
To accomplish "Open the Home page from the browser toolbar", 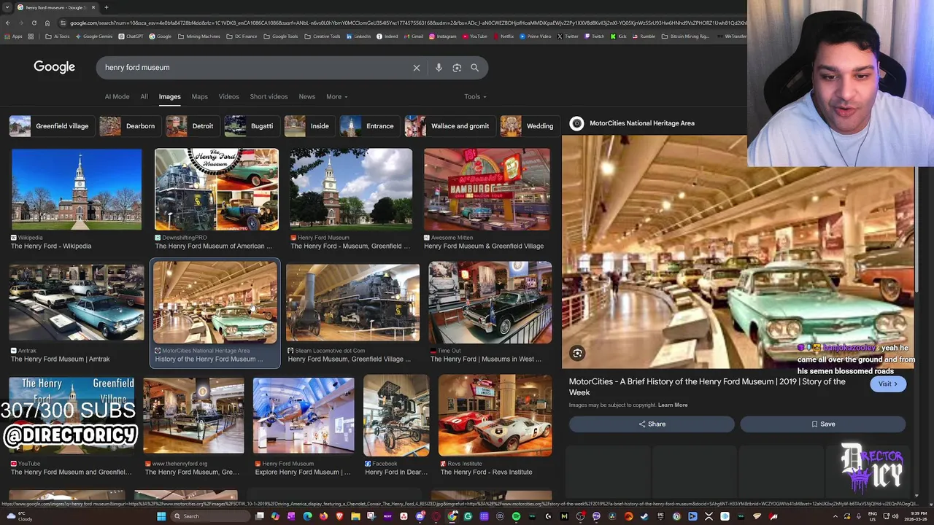I will coord(47,23).
